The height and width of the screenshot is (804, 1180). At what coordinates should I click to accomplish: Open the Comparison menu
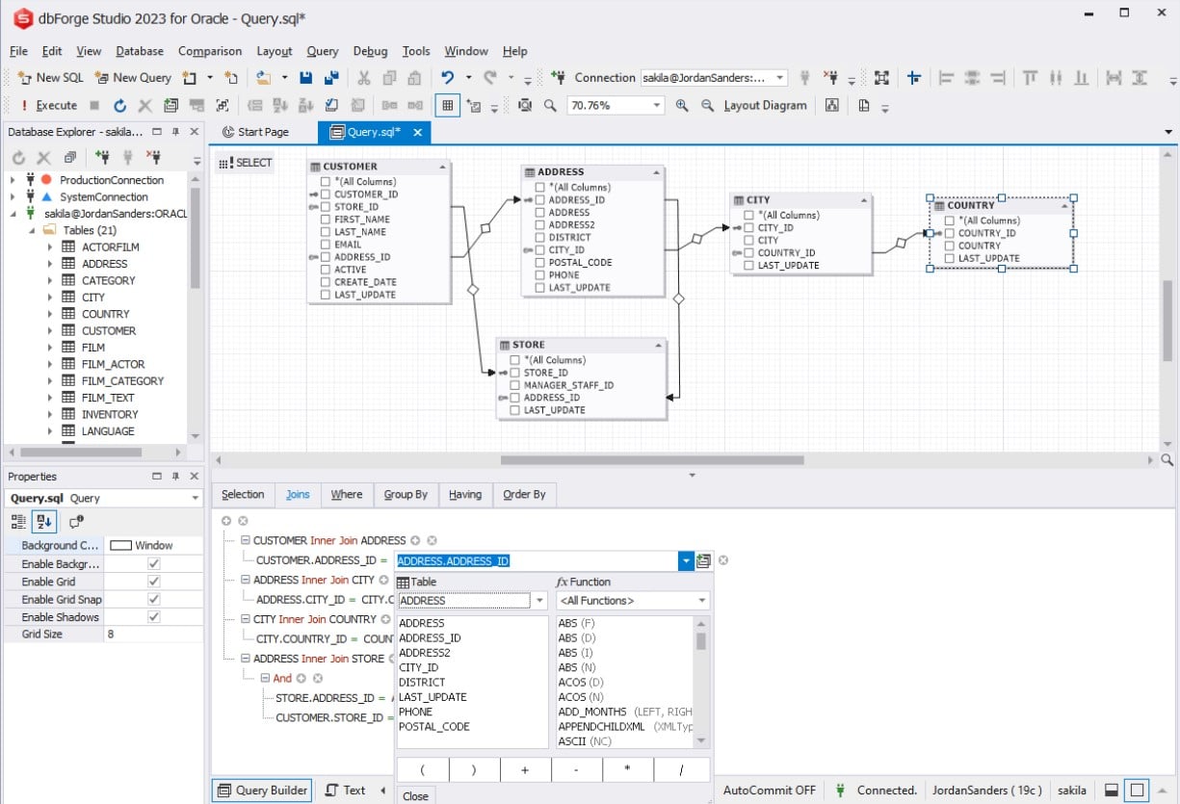[210, 51]
